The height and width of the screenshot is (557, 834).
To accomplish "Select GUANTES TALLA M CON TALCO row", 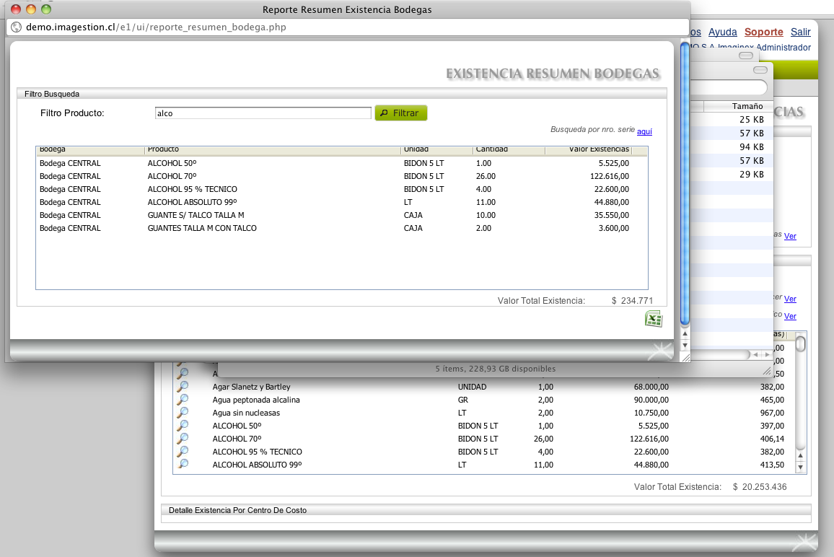I will [x=341, y=228].
